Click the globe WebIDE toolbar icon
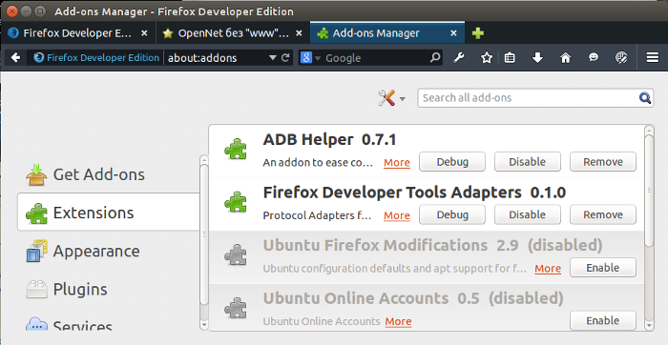 pyautogui.click(x=621, y=57)
